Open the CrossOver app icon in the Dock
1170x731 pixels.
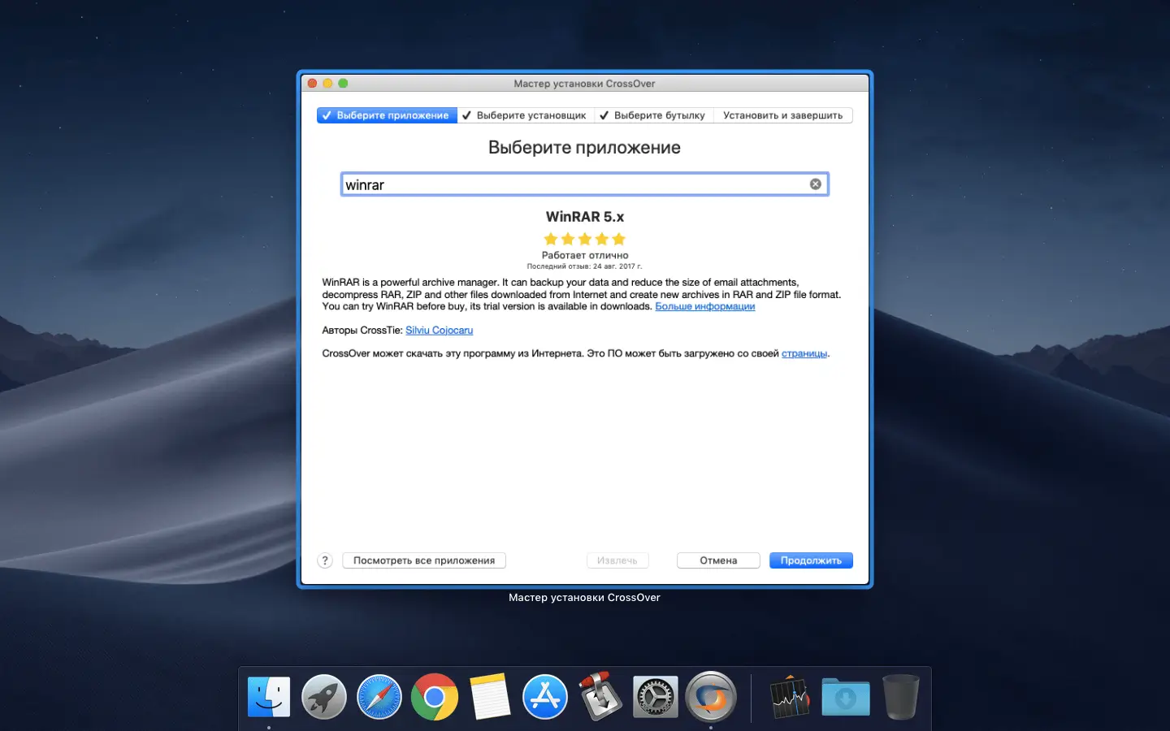tap(711, 697)
